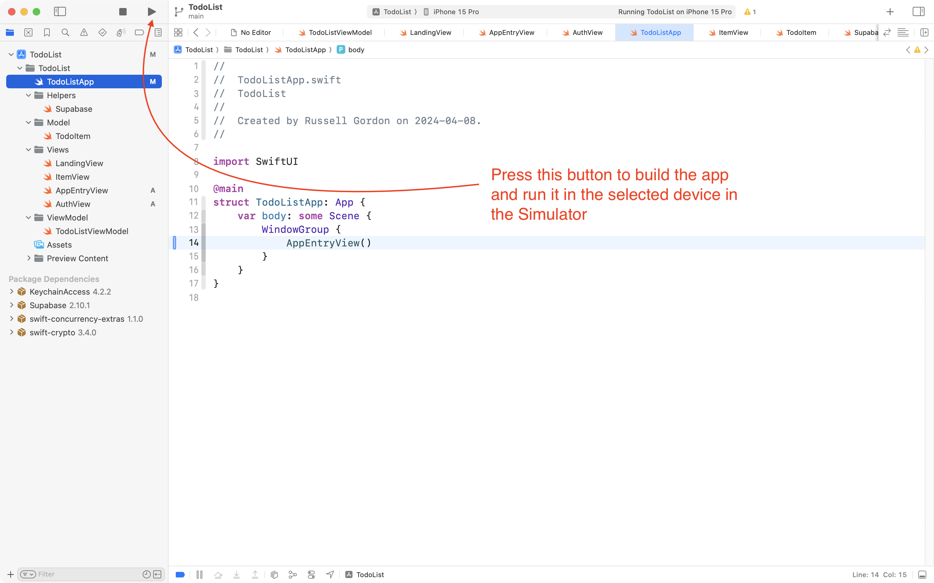The image size is (934, 583).
Task: Click the Debug View Hierarchy icon
Action: pyautogui.click(x=274, y=575)
